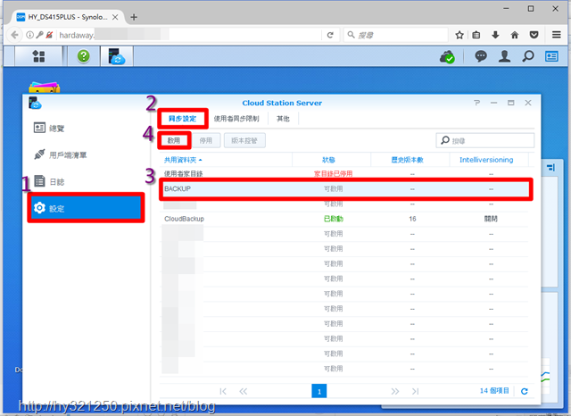Switch to 其他 tab
571x416 pixels.
click(283, 119)
